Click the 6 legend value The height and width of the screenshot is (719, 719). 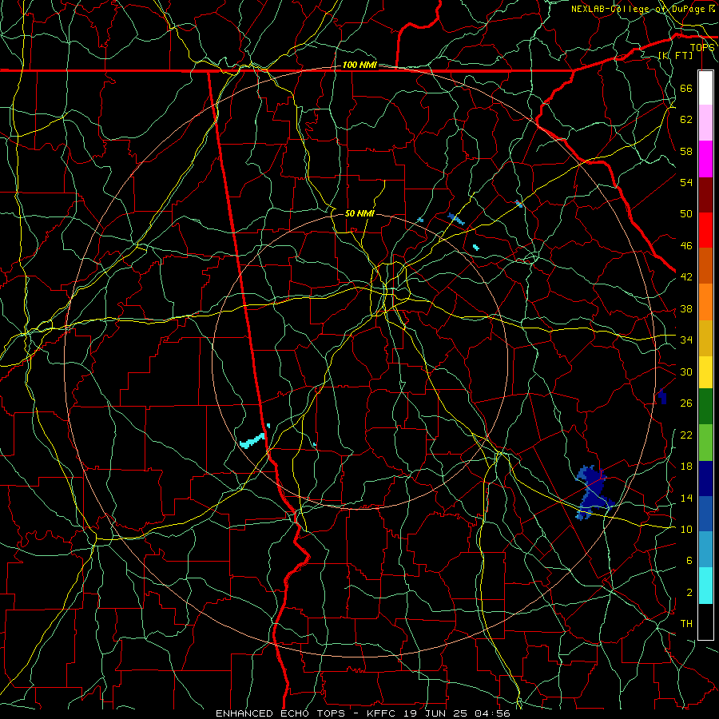coord(689,561)
